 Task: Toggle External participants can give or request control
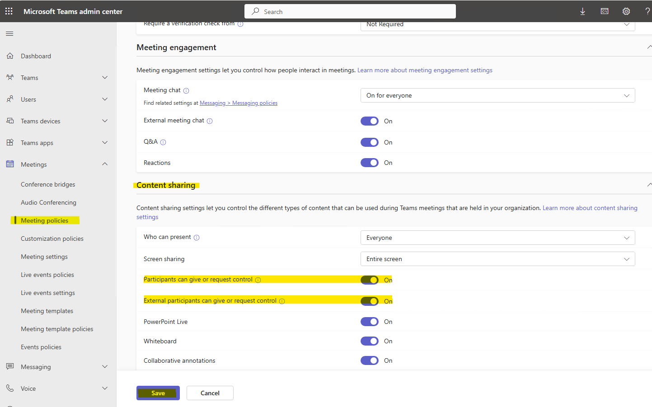(x=370, y=301)
